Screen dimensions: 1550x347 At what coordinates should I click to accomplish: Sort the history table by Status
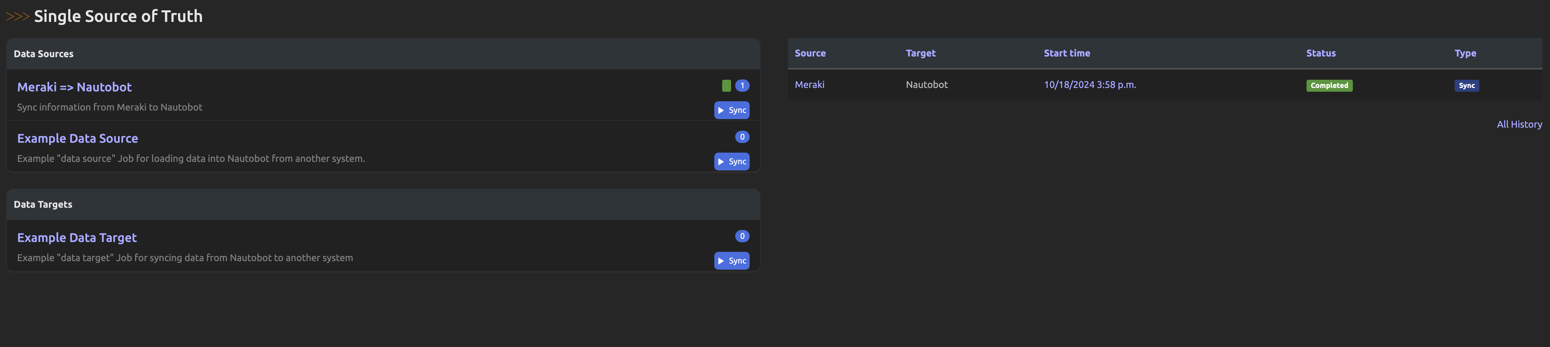(x=1321, y=53)
